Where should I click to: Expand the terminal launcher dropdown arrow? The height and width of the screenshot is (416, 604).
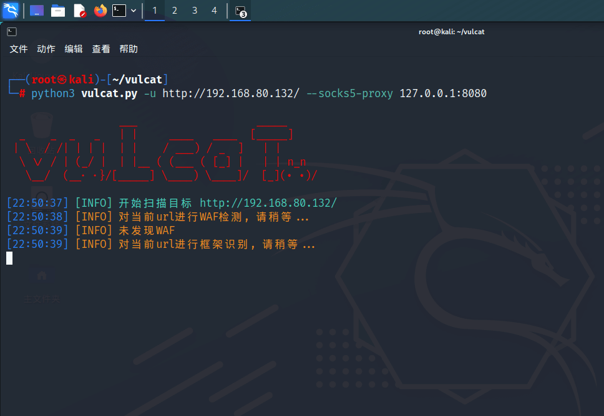(134, 11)
